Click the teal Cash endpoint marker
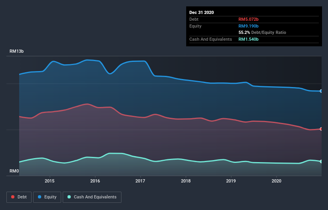Screen dimensions: 328x210 (321, 162)
